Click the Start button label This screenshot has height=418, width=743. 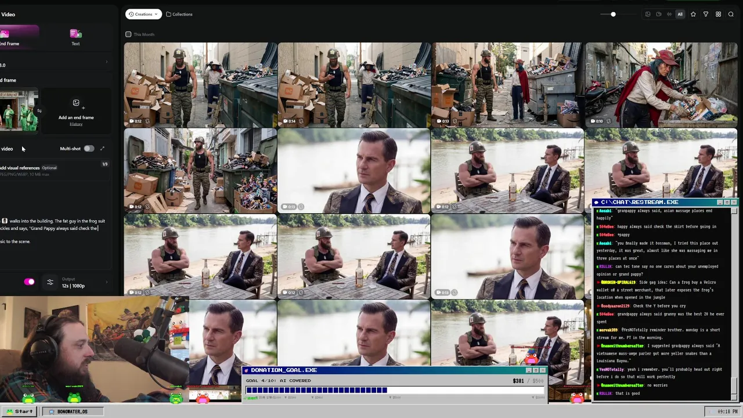(x=24, y=412)
